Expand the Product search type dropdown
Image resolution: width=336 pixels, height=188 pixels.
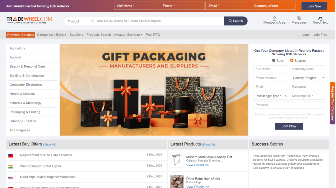click(x=80, y=21)
